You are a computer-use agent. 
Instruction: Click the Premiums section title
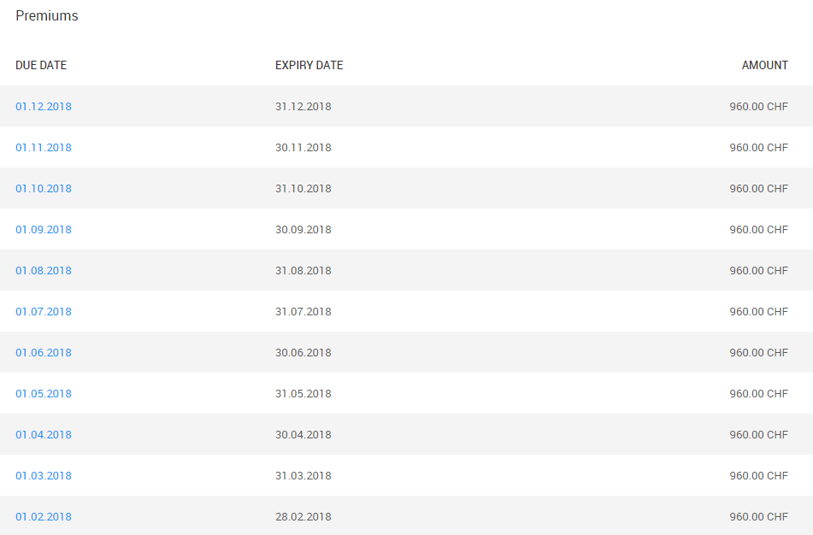pos(47,15)
